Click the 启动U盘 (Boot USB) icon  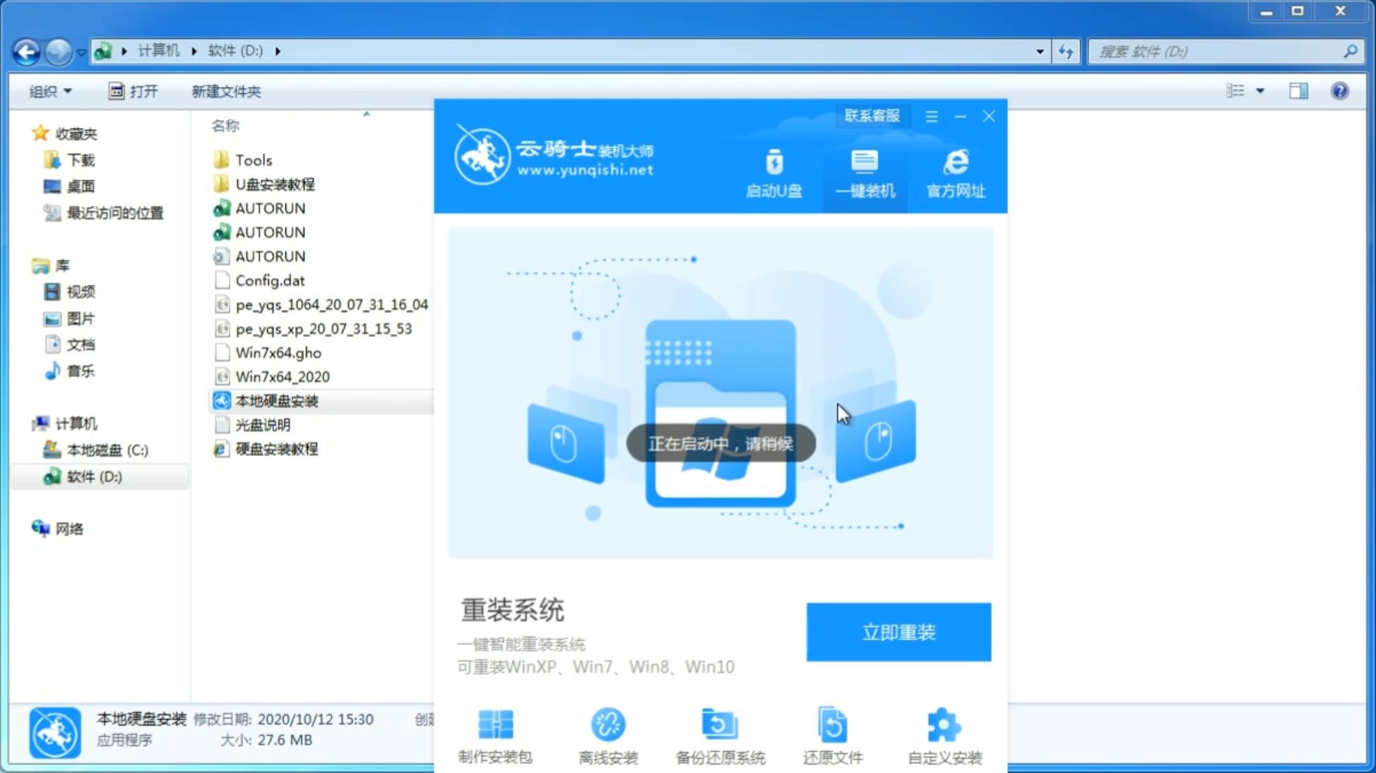[x=775, y=172]
